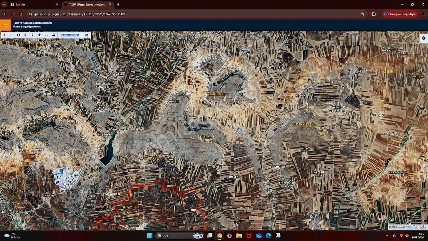The image size is (428, 241).
Task: Click the taskbar Ara search box
Action: pyautogui.click(x=180, y=236)
